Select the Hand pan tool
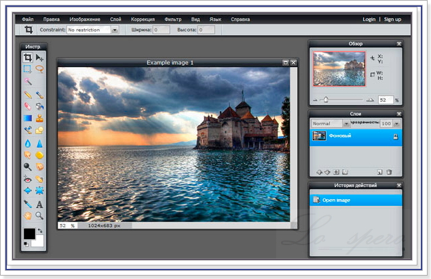Screen dimensions: 431x279 coord(28,215)
